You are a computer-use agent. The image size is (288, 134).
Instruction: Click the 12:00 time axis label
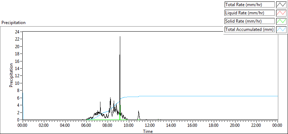point(150,126)
